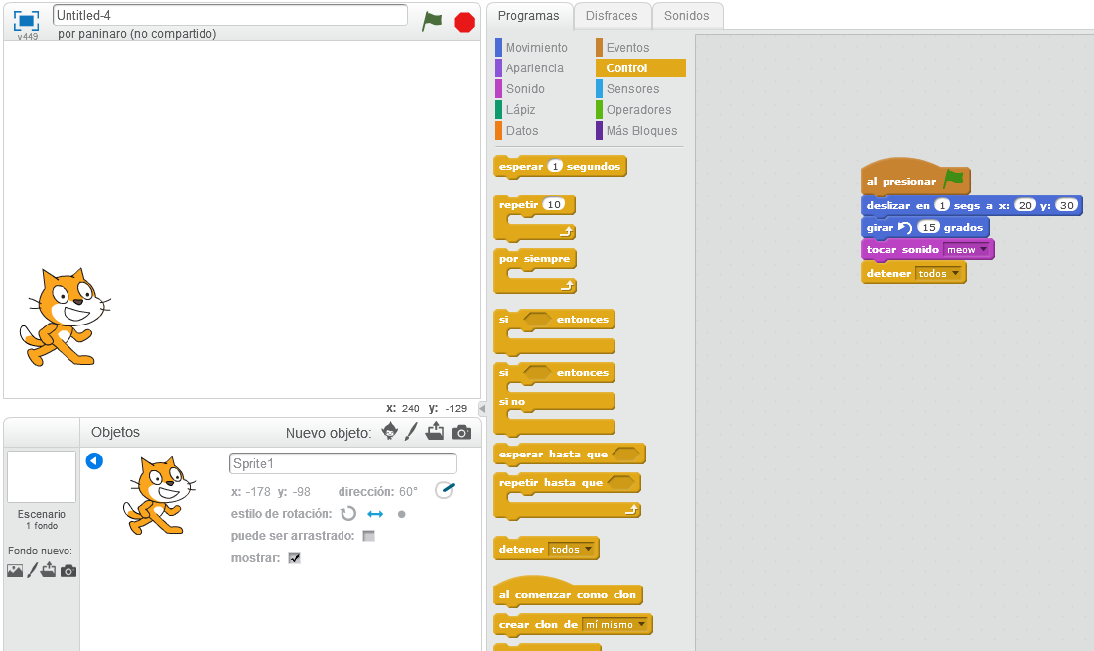Open the Sonidos tab
Screen dimensions: 1094x651
[x=687, y=16]
